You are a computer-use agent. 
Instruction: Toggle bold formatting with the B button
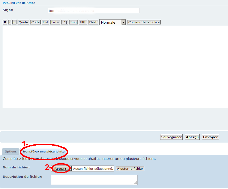tap(5, 22)
